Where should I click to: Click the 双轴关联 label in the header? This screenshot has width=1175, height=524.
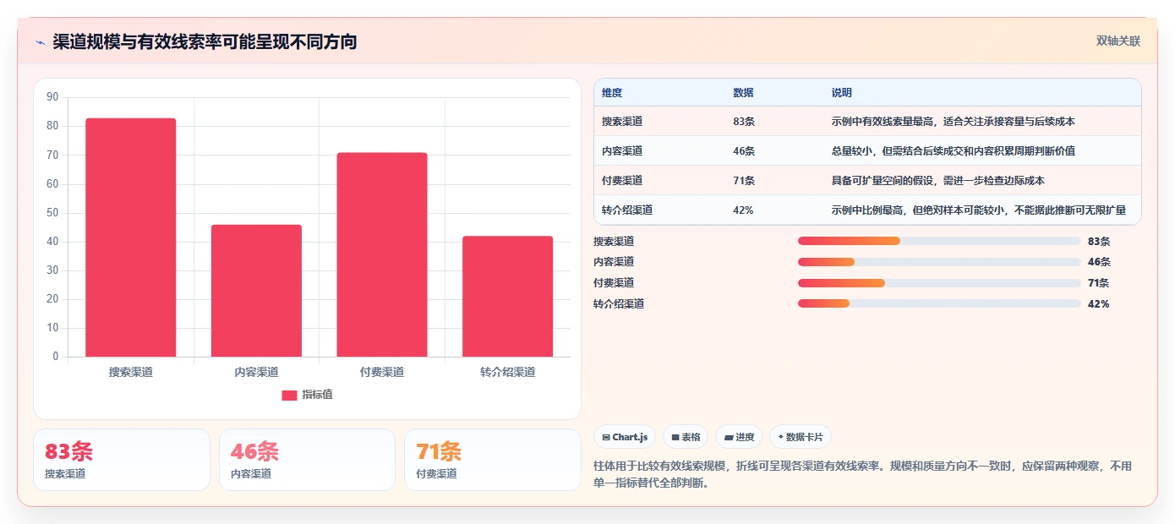pyautogui.click(x=1118, y=41)
